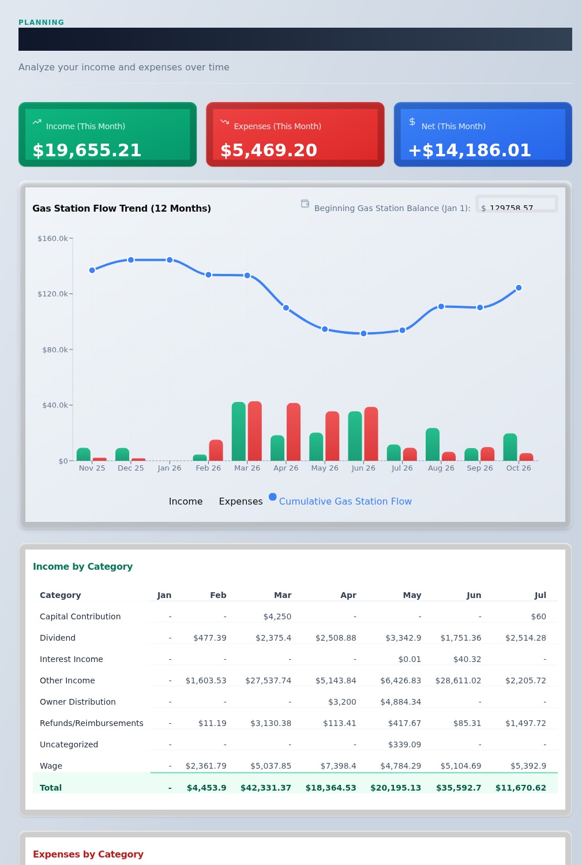The width and height of the screenshot is (582, 865).
Task: Select the Jun 26 point on the cumulative line
Action: [x=363, y=333]
